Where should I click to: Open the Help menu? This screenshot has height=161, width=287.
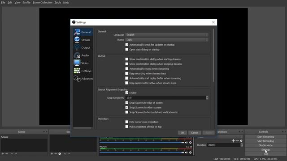tap(66, 3)
